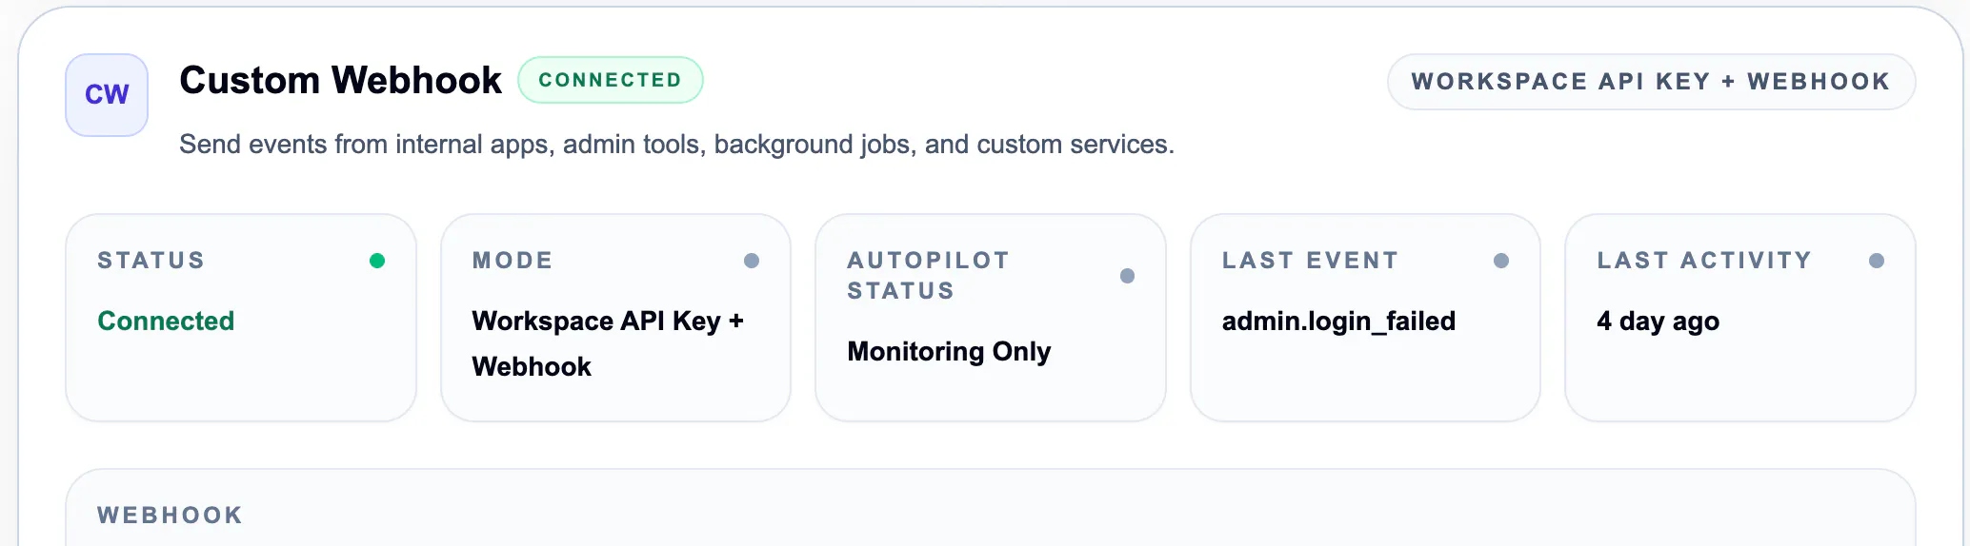Screen dimensions: 1970x546
Task: Select the Status card
Action: 241,318
